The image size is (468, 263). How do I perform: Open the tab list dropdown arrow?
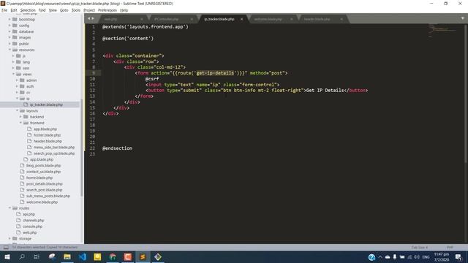click(x=462, y=18)
